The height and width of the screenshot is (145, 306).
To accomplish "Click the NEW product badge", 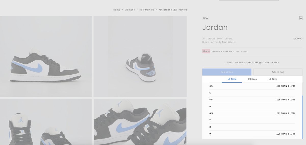I will pyautogui.click(x=206, y=18).
